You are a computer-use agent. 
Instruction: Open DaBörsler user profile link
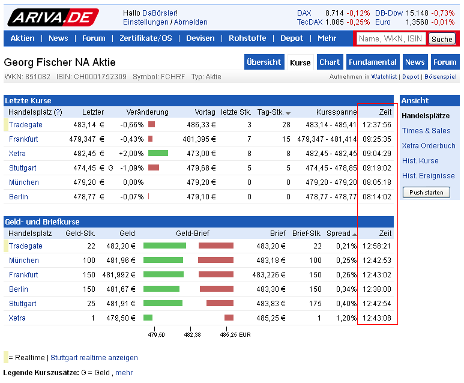[x=160, y=13]
